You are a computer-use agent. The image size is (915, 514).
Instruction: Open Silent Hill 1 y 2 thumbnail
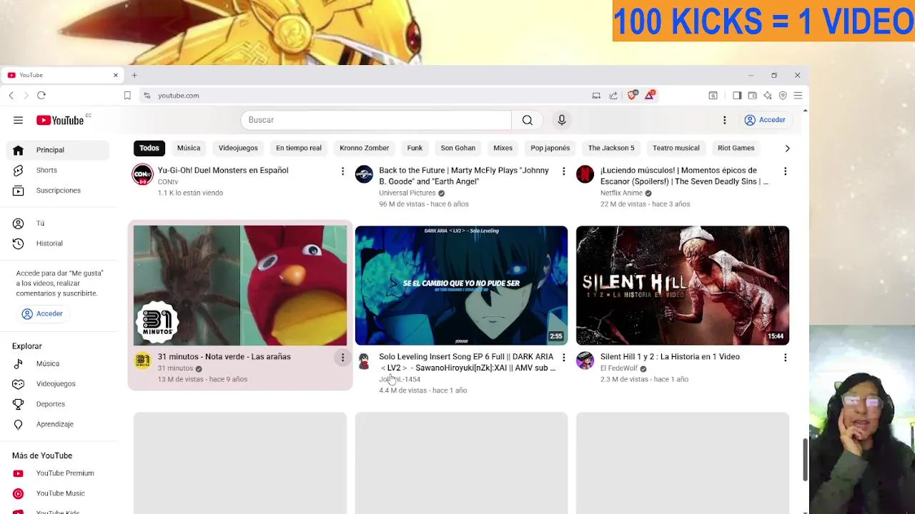point(683,286)
